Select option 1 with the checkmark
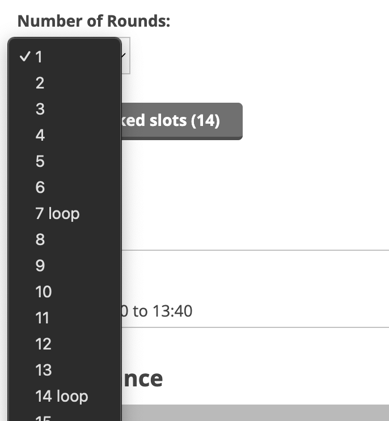The image size is (389, 421). pos(65,57)
